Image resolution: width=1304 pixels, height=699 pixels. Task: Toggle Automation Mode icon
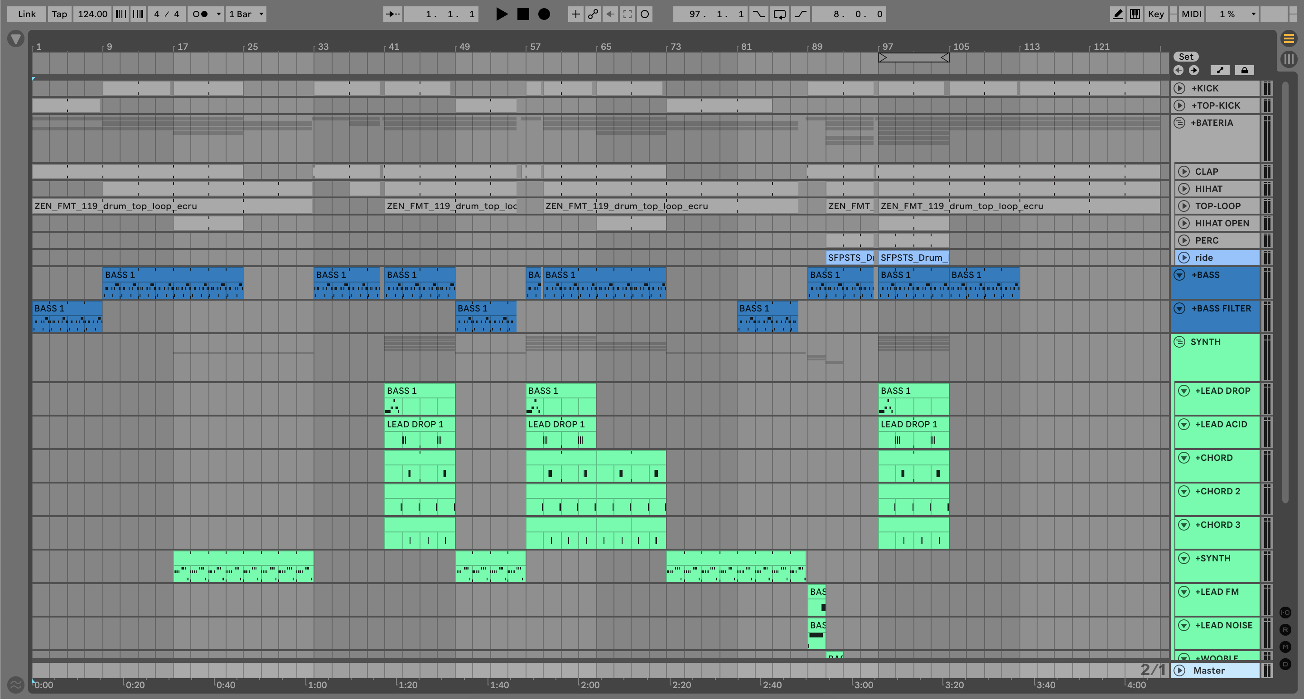(1220, 70)
